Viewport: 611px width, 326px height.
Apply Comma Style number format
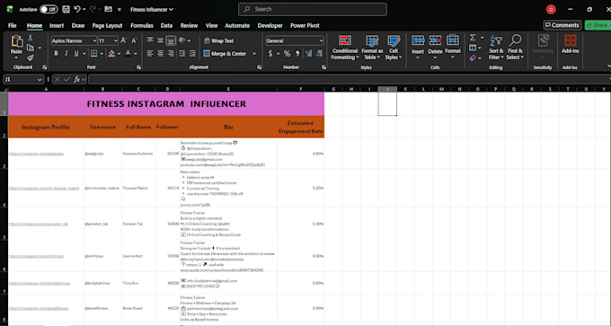[x=297, y=54]
